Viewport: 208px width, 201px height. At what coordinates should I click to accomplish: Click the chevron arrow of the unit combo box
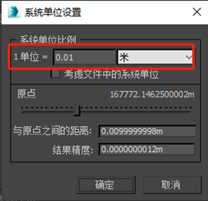(189, 57)
